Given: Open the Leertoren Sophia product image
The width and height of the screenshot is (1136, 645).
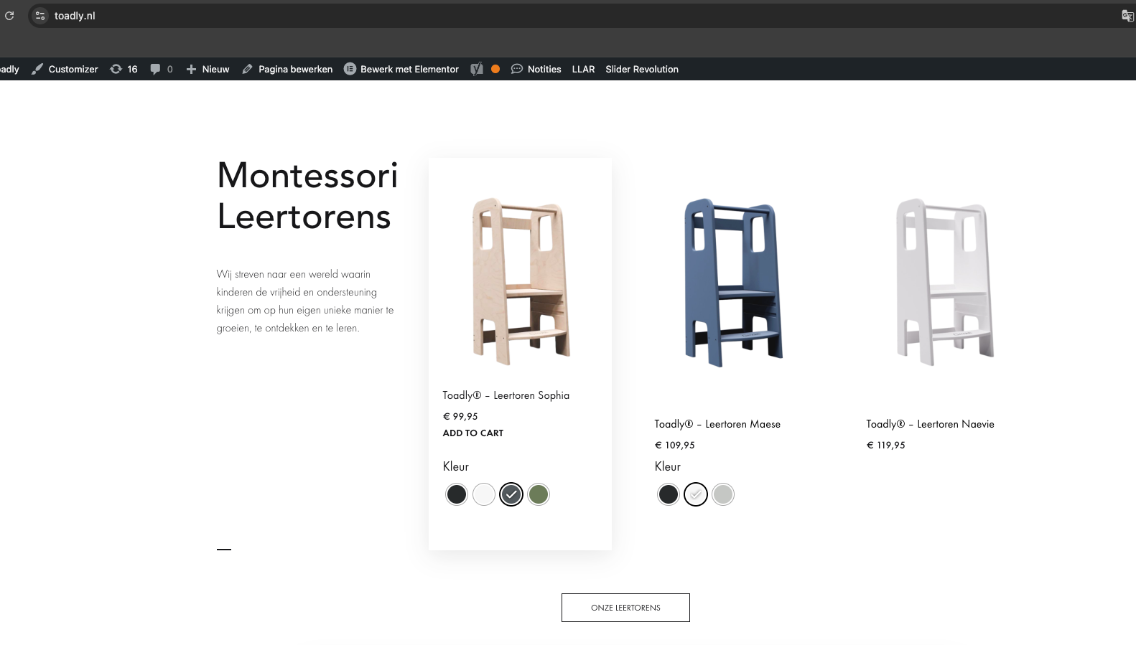Looking at the screenshot, I should 520,281.
